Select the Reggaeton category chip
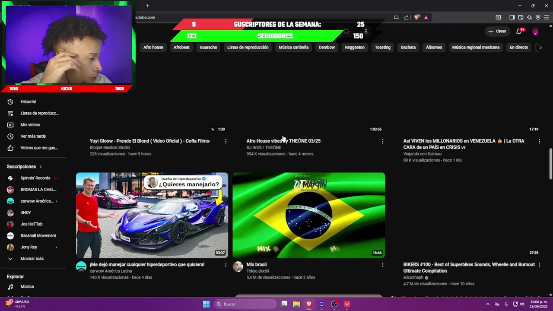This screenshot has width=553, height=311. coord(355,48)
